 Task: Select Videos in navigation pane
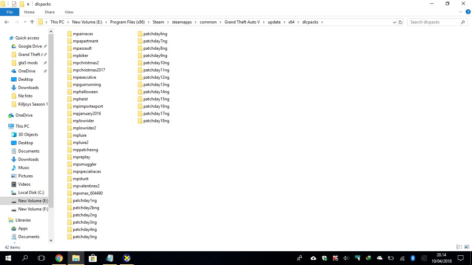[24, 184]
